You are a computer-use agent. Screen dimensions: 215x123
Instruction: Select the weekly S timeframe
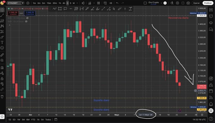coord(71,3)
